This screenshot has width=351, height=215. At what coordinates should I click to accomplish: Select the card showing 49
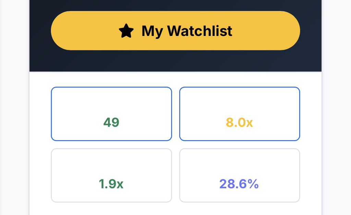111,114
